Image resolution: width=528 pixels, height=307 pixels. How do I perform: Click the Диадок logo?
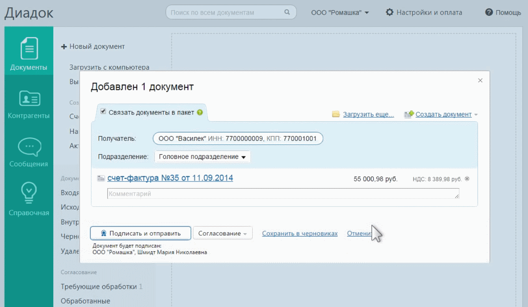pos(29,12)
